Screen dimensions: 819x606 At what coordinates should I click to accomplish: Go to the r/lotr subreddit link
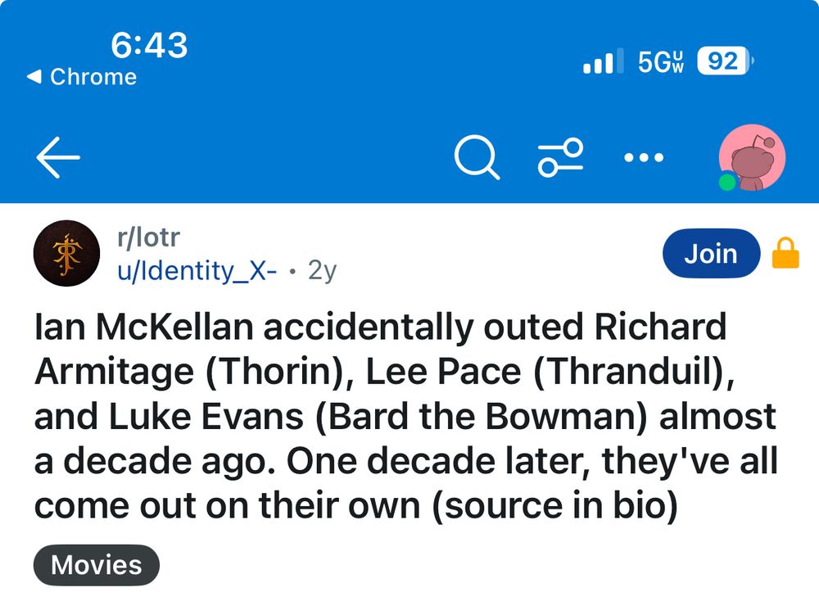pos(148,237)
